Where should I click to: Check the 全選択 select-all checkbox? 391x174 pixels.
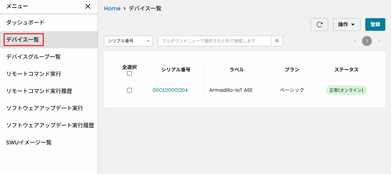click(x=129, y=73)
